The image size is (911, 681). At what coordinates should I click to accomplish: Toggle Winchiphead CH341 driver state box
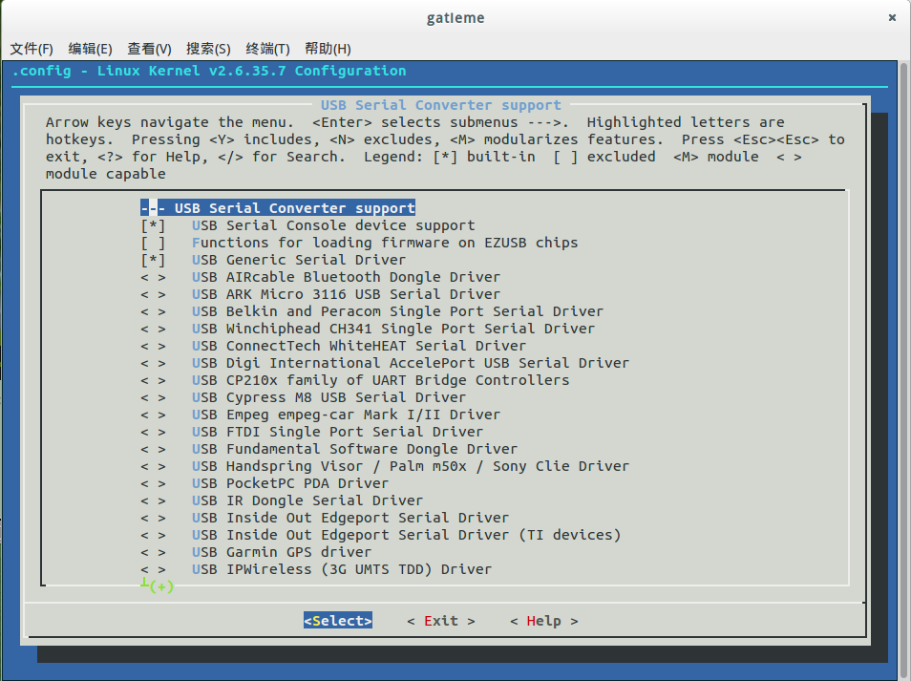[x=153, y=329]
